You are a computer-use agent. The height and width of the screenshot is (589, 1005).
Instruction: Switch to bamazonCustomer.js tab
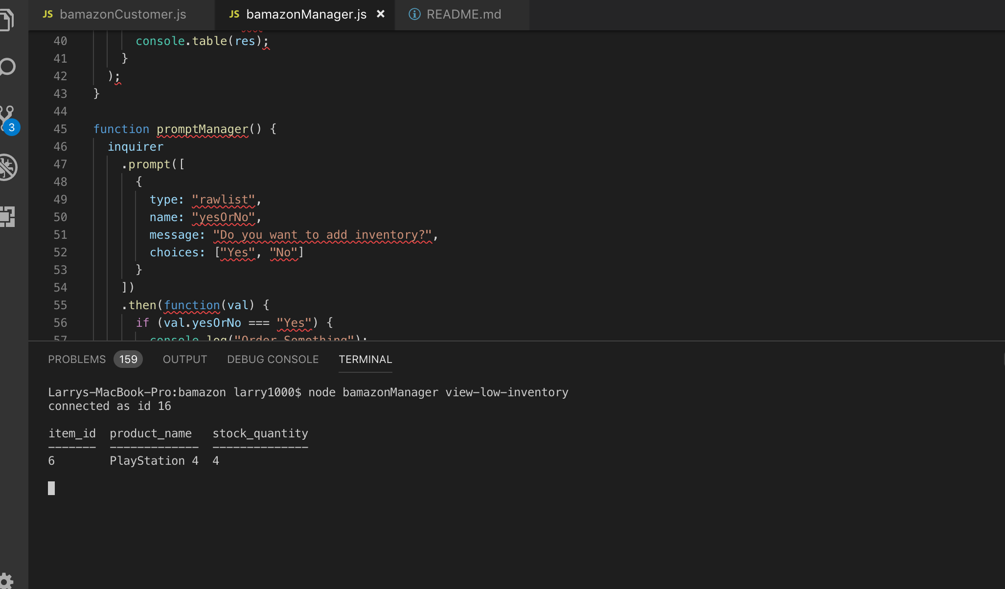pos(122,14)
